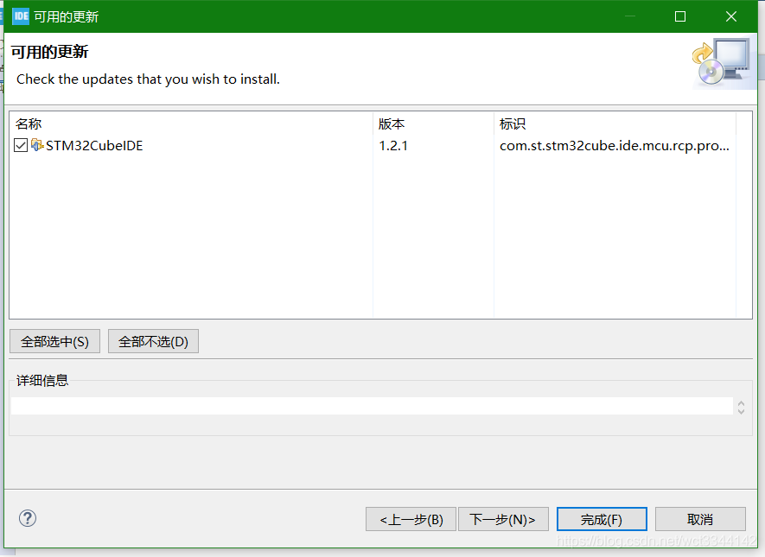Viewport: 765px width, 557px height.
Task: Click the com.st.stm32cube.ide.mcu.rcp.pro... identifier
Action: click(615, 146)
